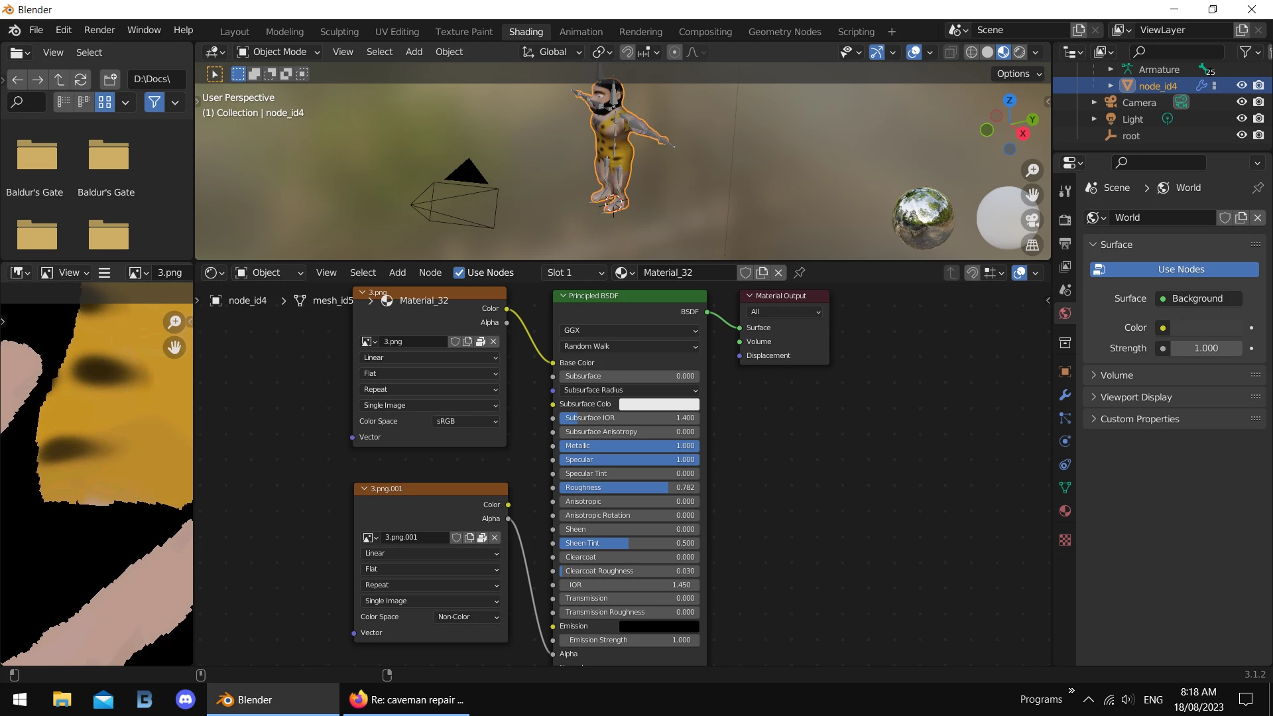The image size is (1273, 716).
Task: Click the viewport Options button
Action: pyautogui.click(x=1018, y=74)
